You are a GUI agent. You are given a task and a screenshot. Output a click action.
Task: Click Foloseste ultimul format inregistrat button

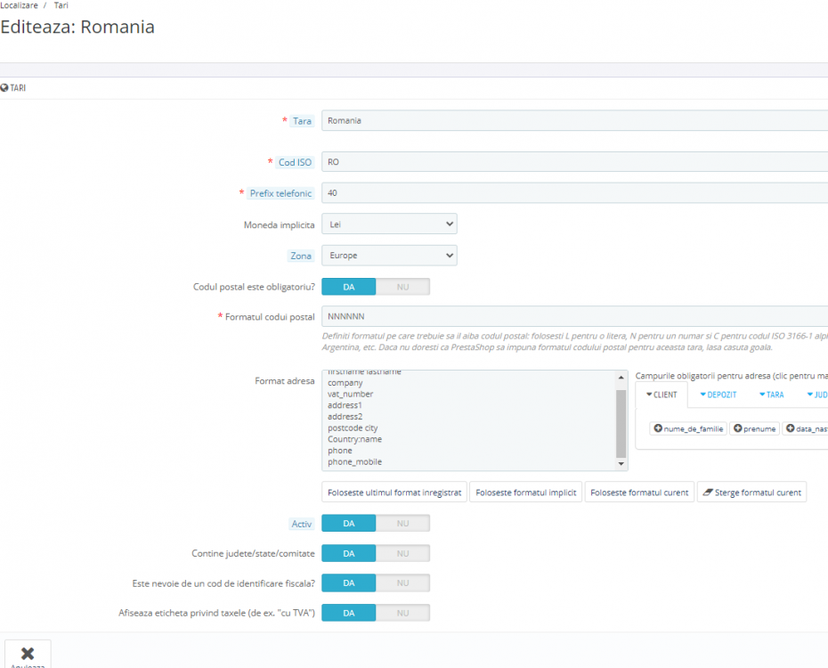coord(394,493)
